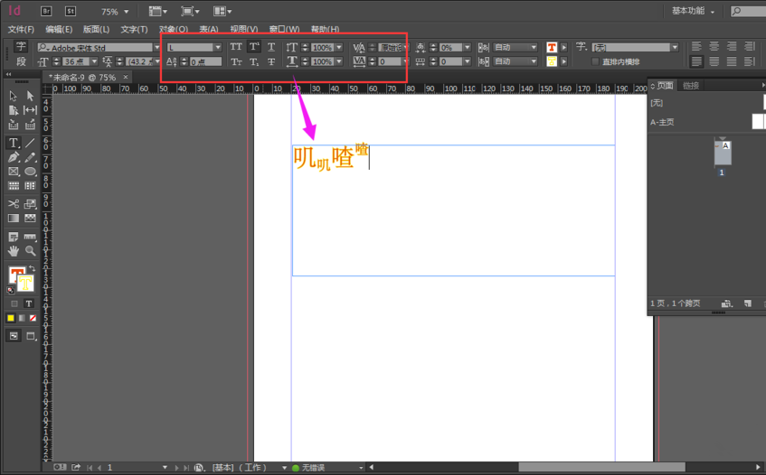The height and width of the screenshot is (475, 766).
Task: Toggle all caps TT button
Action: [x=236, y=47]
